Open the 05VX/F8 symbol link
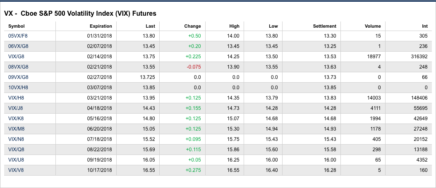This screenshot has height=188, width=436. (18, 36)
